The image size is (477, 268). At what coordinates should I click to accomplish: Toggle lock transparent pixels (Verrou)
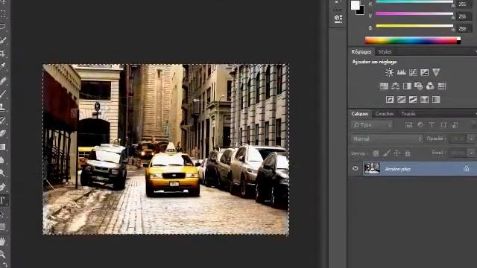pyautogui.click(x=376, y=153)
